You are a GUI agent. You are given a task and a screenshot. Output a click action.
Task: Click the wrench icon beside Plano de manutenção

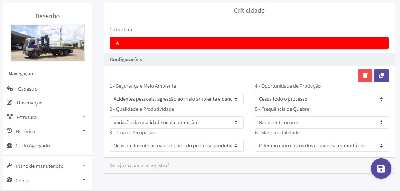pyautogui.click(x=10, y=166)
